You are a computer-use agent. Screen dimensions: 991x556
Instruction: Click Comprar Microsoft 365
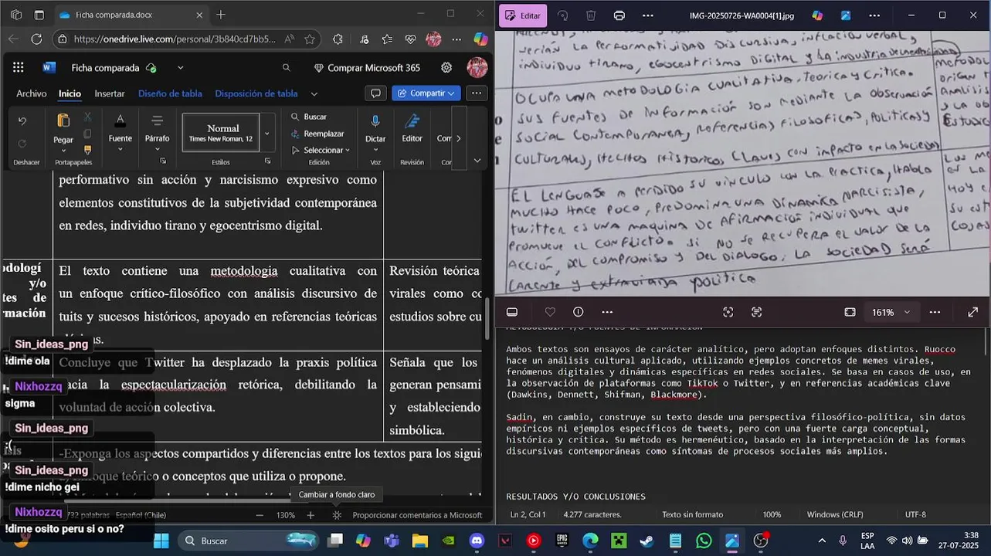[x=367, y=68]
